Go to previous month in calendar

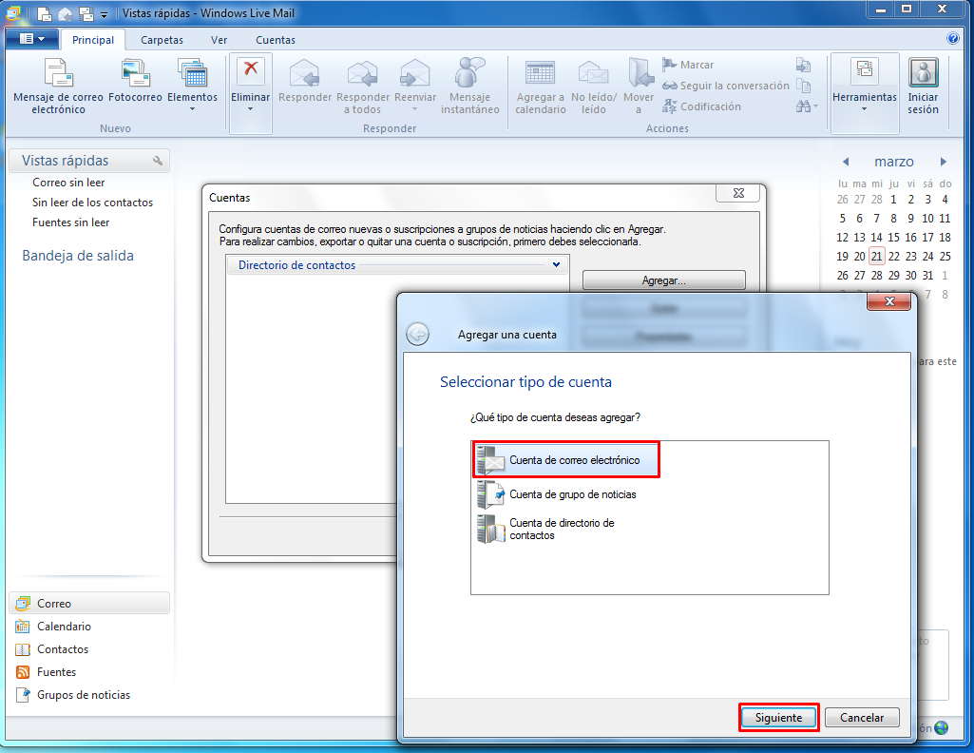pyautogui.click(x=846, y=162)
